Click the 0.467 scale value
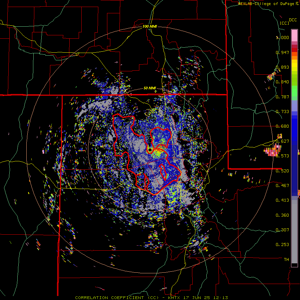300x300 pixels. point(282,186)
